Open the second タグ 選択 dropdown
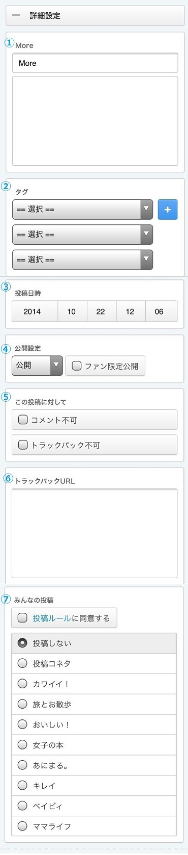The image size is (188, 855). 82,235
